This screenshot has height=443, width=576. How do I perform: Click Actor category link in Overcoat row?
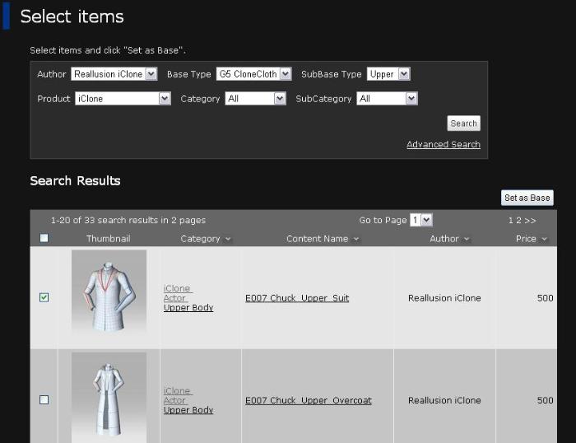(x=174, y=400)
